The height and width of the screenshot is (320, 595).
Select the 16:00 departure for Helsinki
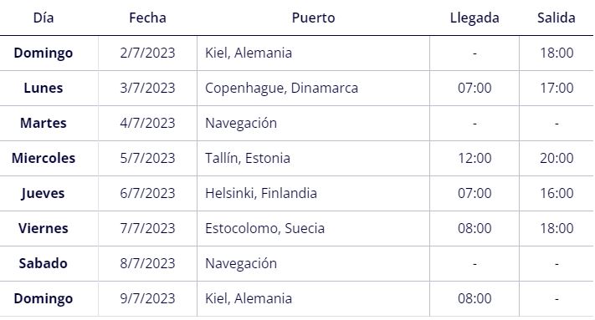[x=557, y=193]
